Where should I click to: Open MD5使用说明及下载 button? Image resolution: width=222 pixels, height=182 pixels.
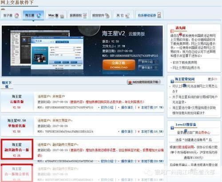pos(144,82)
